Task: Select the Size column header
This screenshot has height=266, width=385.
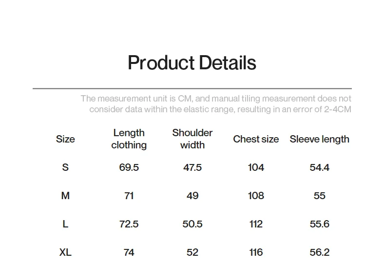Action: pos(65,139)
